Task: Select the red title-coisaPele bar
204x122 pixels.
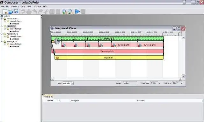Action: (107, 51)
